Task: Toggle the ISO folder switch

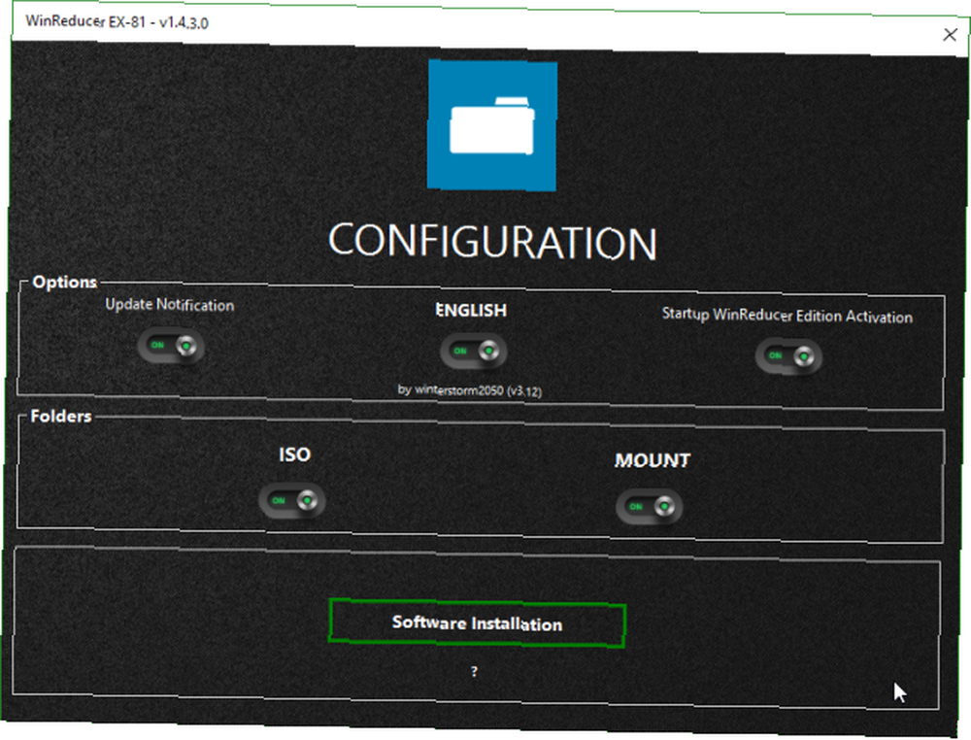Action: [291, 501]
